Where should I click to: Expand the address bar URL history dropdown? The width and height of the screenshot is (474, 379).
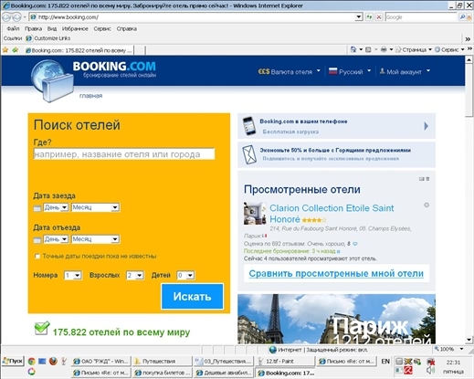[359, 17]
